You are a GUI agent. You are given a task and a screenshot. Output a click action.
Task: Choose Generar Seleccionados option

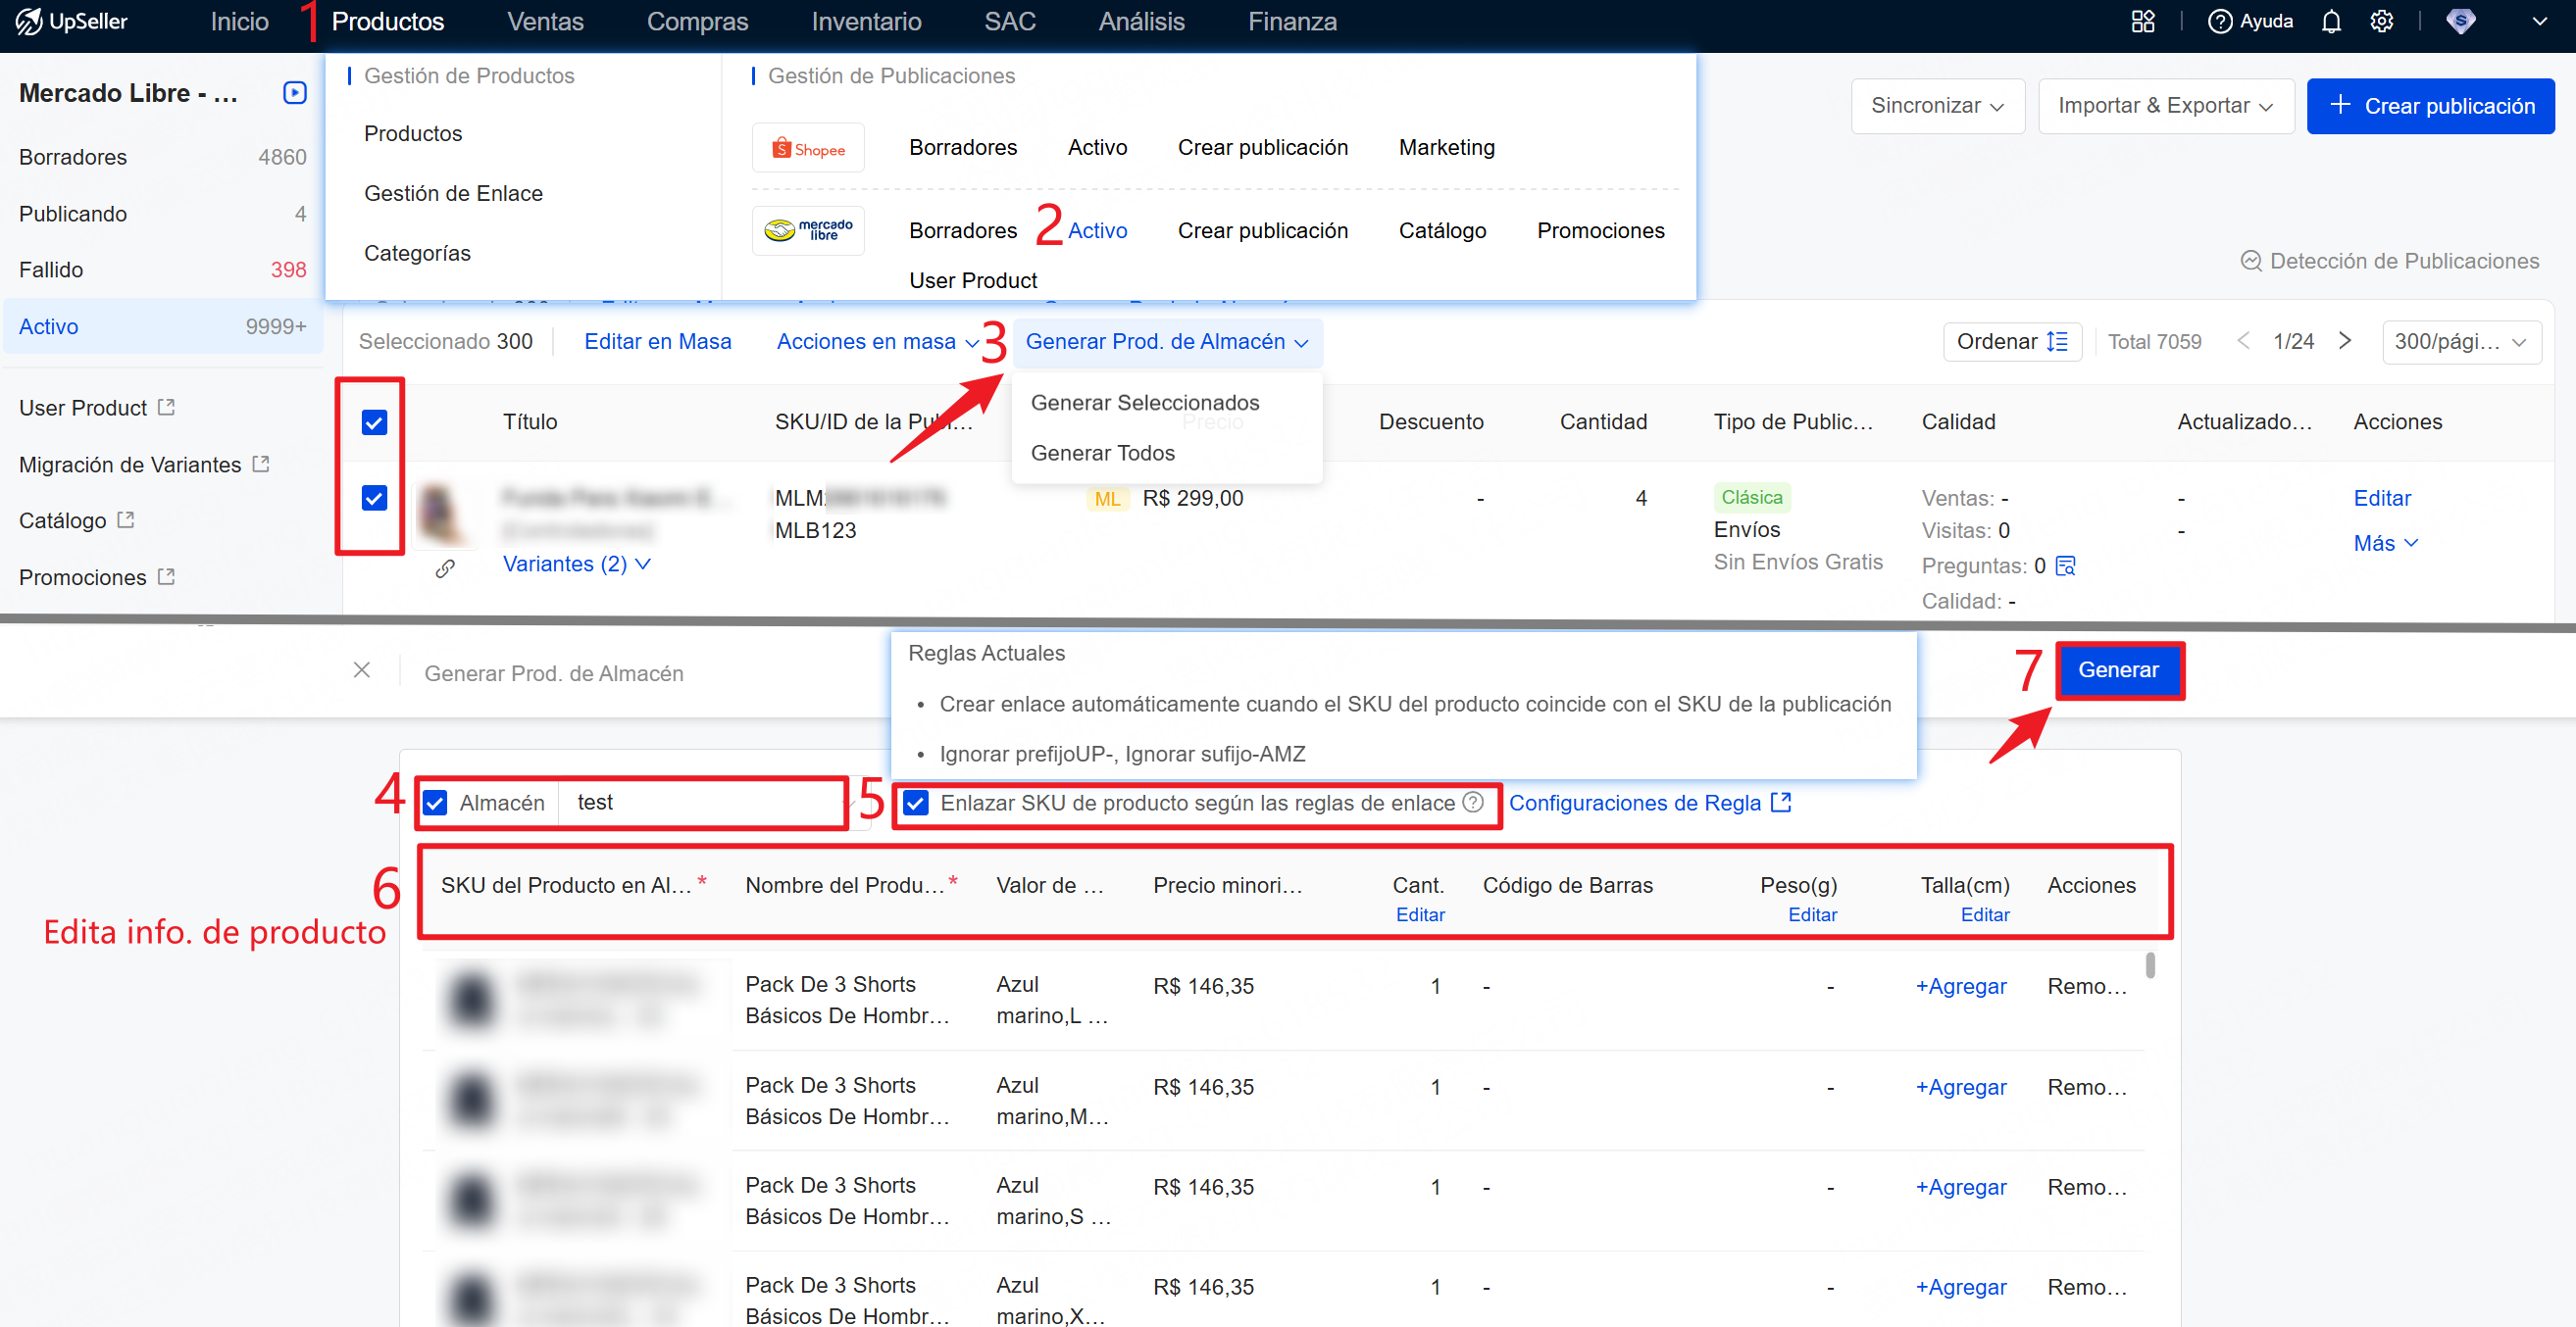pos(1145,402)
